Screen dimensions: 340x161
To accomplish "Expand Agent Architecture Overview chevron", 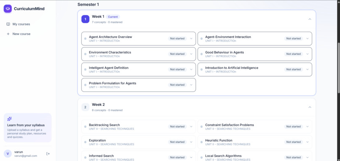I will [x=191, y=39].
